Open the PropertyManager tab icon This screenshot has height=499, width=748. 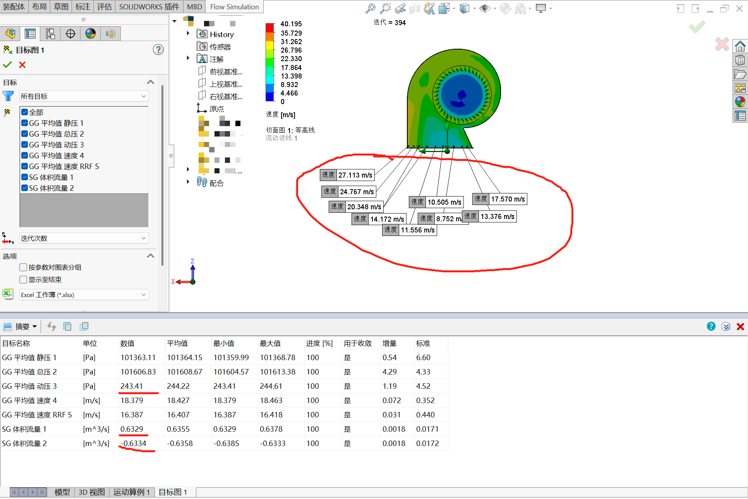[30, 34]
